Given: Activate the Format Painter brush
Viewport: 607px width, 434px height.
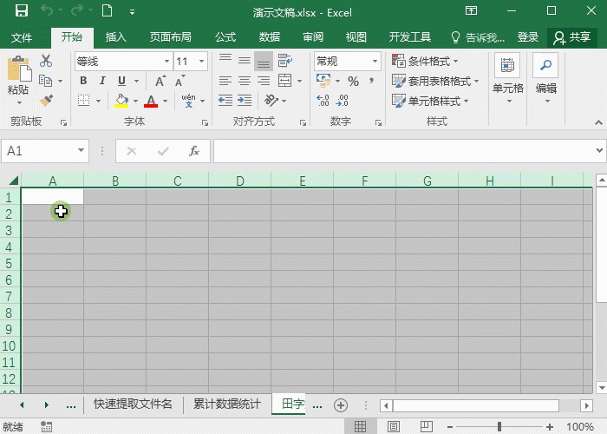Looking at the screenshot, I should point(46,101).
